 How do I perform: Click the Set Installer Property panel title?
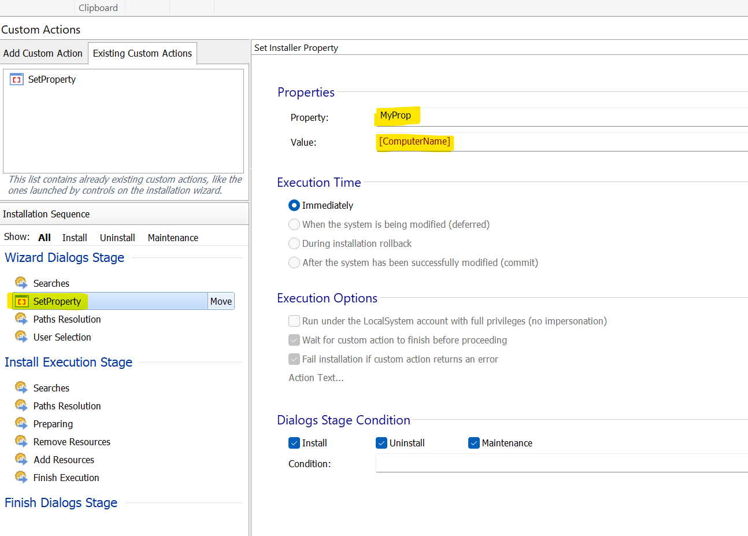click(296, 48)
